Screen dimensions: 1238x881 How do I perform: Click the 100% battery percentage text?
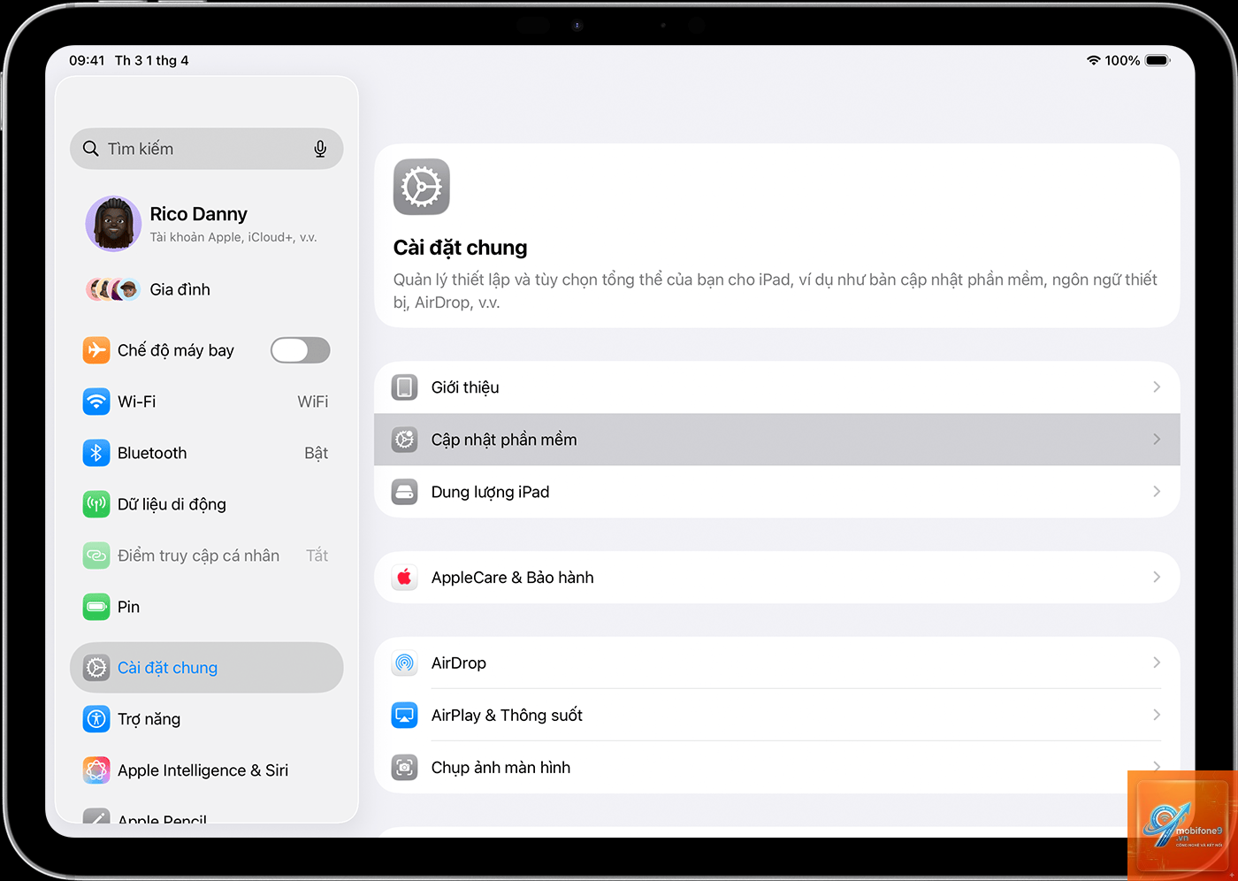pos(1122,60)
